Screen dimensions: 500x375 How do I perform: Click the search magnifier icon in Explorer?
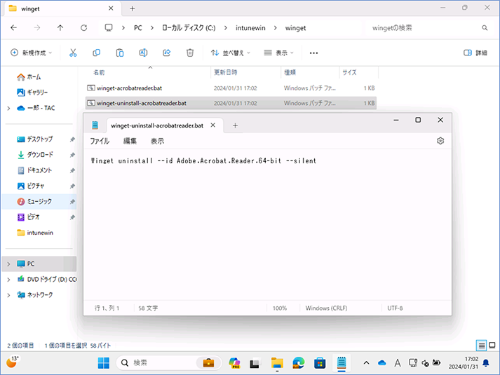(x=485, y=28)
